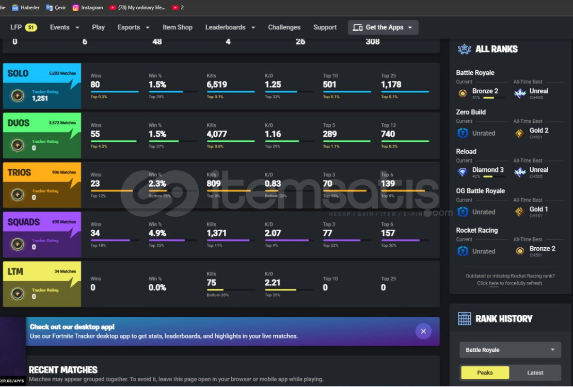Click the LTM tracker rating badge icon
573x387 pixels.
point(17,294)
